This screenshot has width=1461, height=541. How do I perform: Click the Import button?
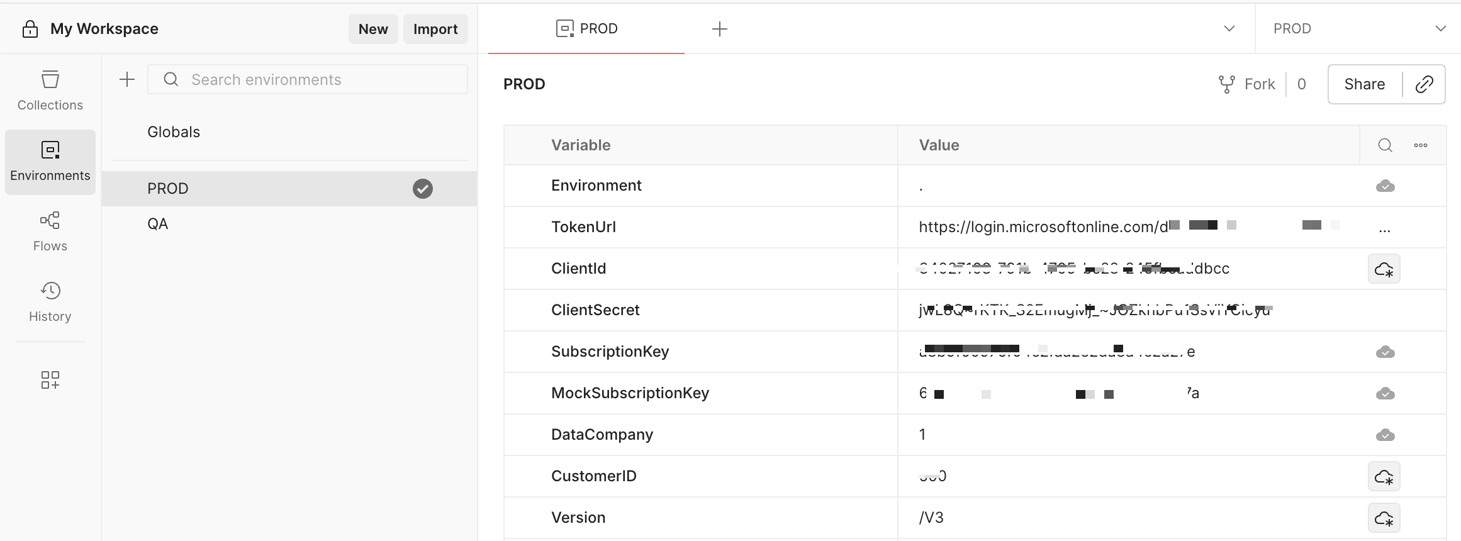(x=435, y=29)
